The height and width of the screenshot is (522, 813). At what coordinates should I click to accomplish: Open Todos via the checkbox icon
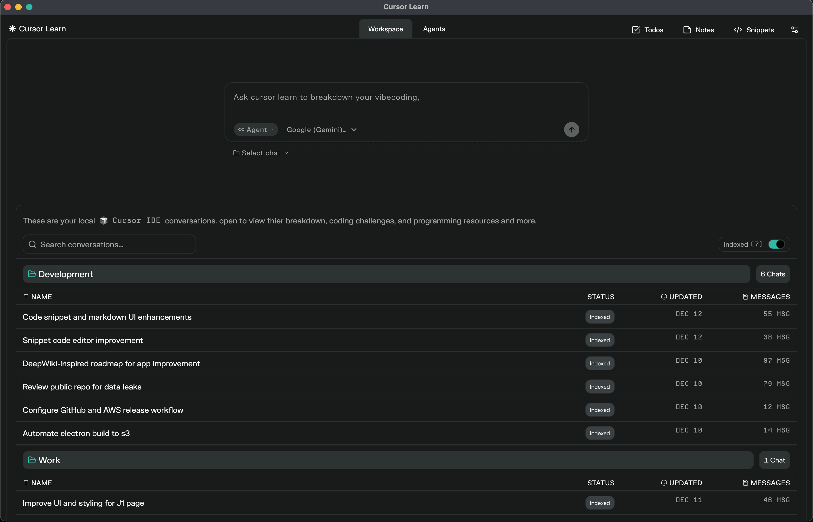(636, 30)
